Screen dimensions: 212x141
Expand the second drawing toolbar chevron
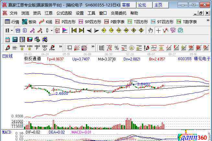(93, 47)
